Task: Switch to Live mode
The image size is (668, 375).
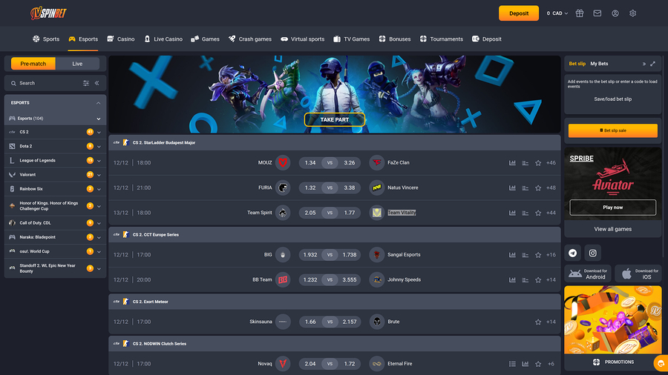Action: click(77, 64)
